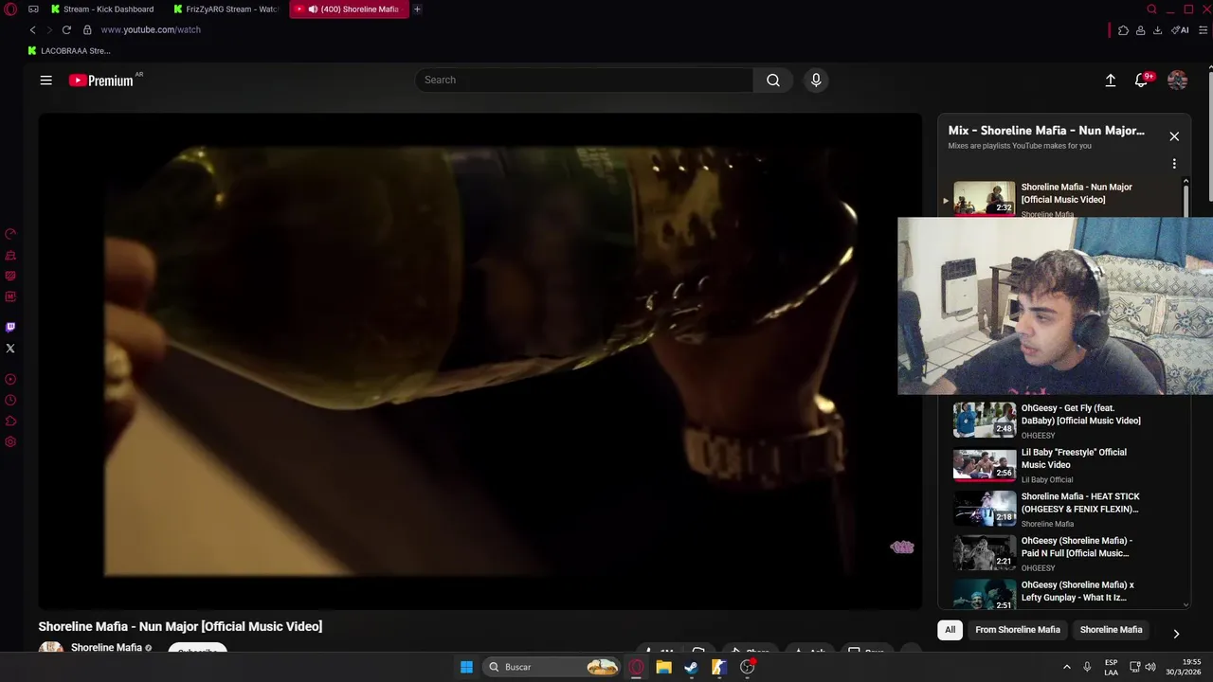The image size is (1213, 682).
Task: Click the Windows taskbar Buscar search box
Action: coord(552,667)
